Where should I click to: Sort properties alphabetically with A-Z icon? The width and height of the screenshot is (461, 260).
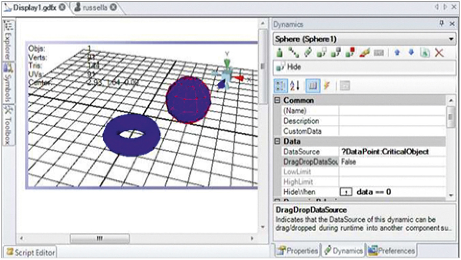click(295, 86)
